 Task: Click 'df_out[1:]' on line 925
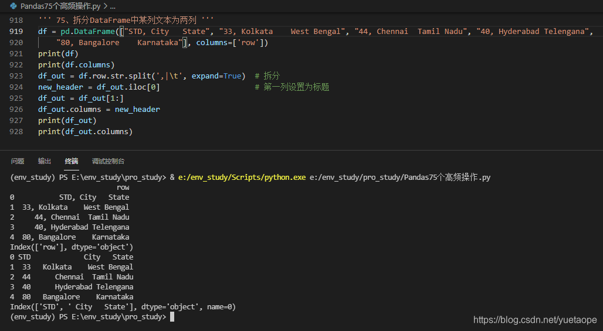pyautogui.click(x=101, y=98)
